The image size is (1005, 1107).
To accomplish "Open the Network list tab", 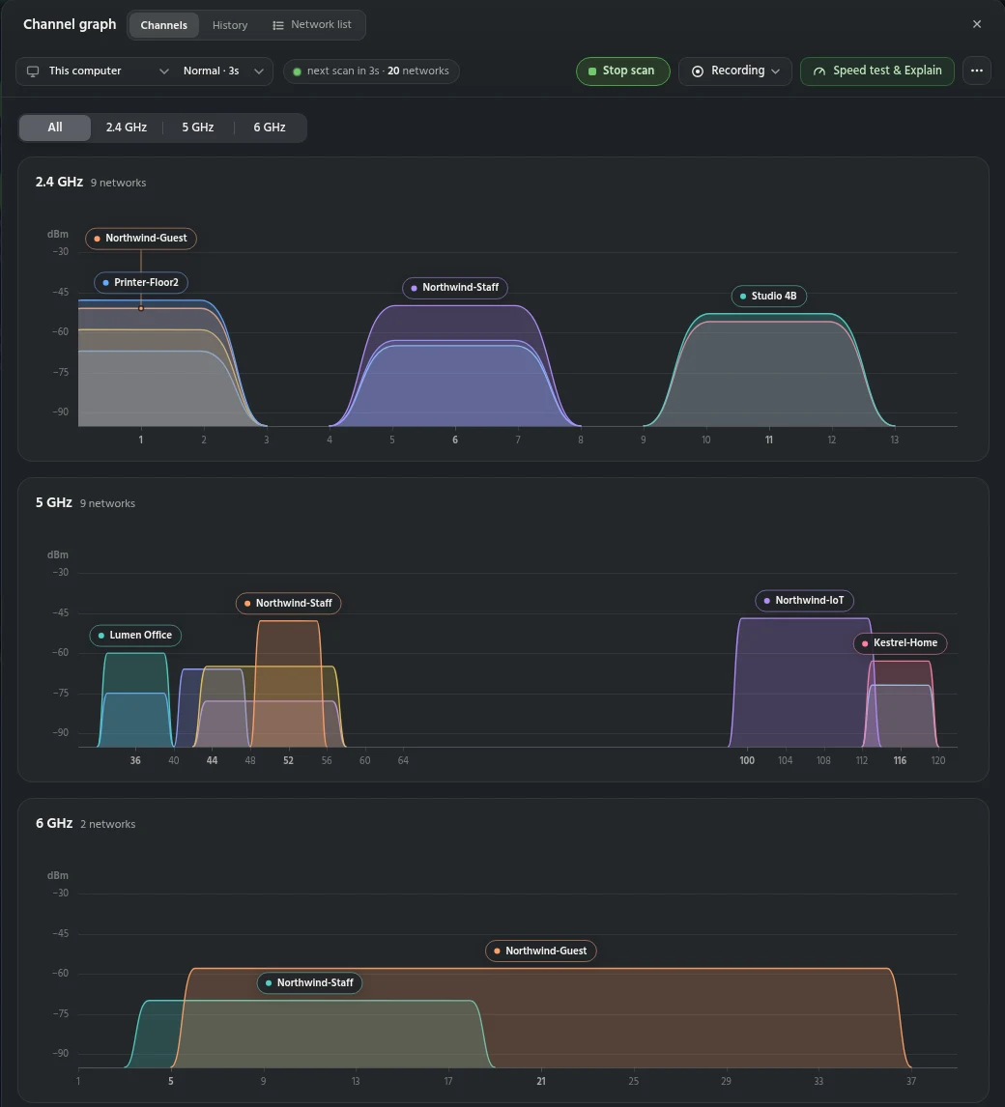I will (x=312, y=25).
